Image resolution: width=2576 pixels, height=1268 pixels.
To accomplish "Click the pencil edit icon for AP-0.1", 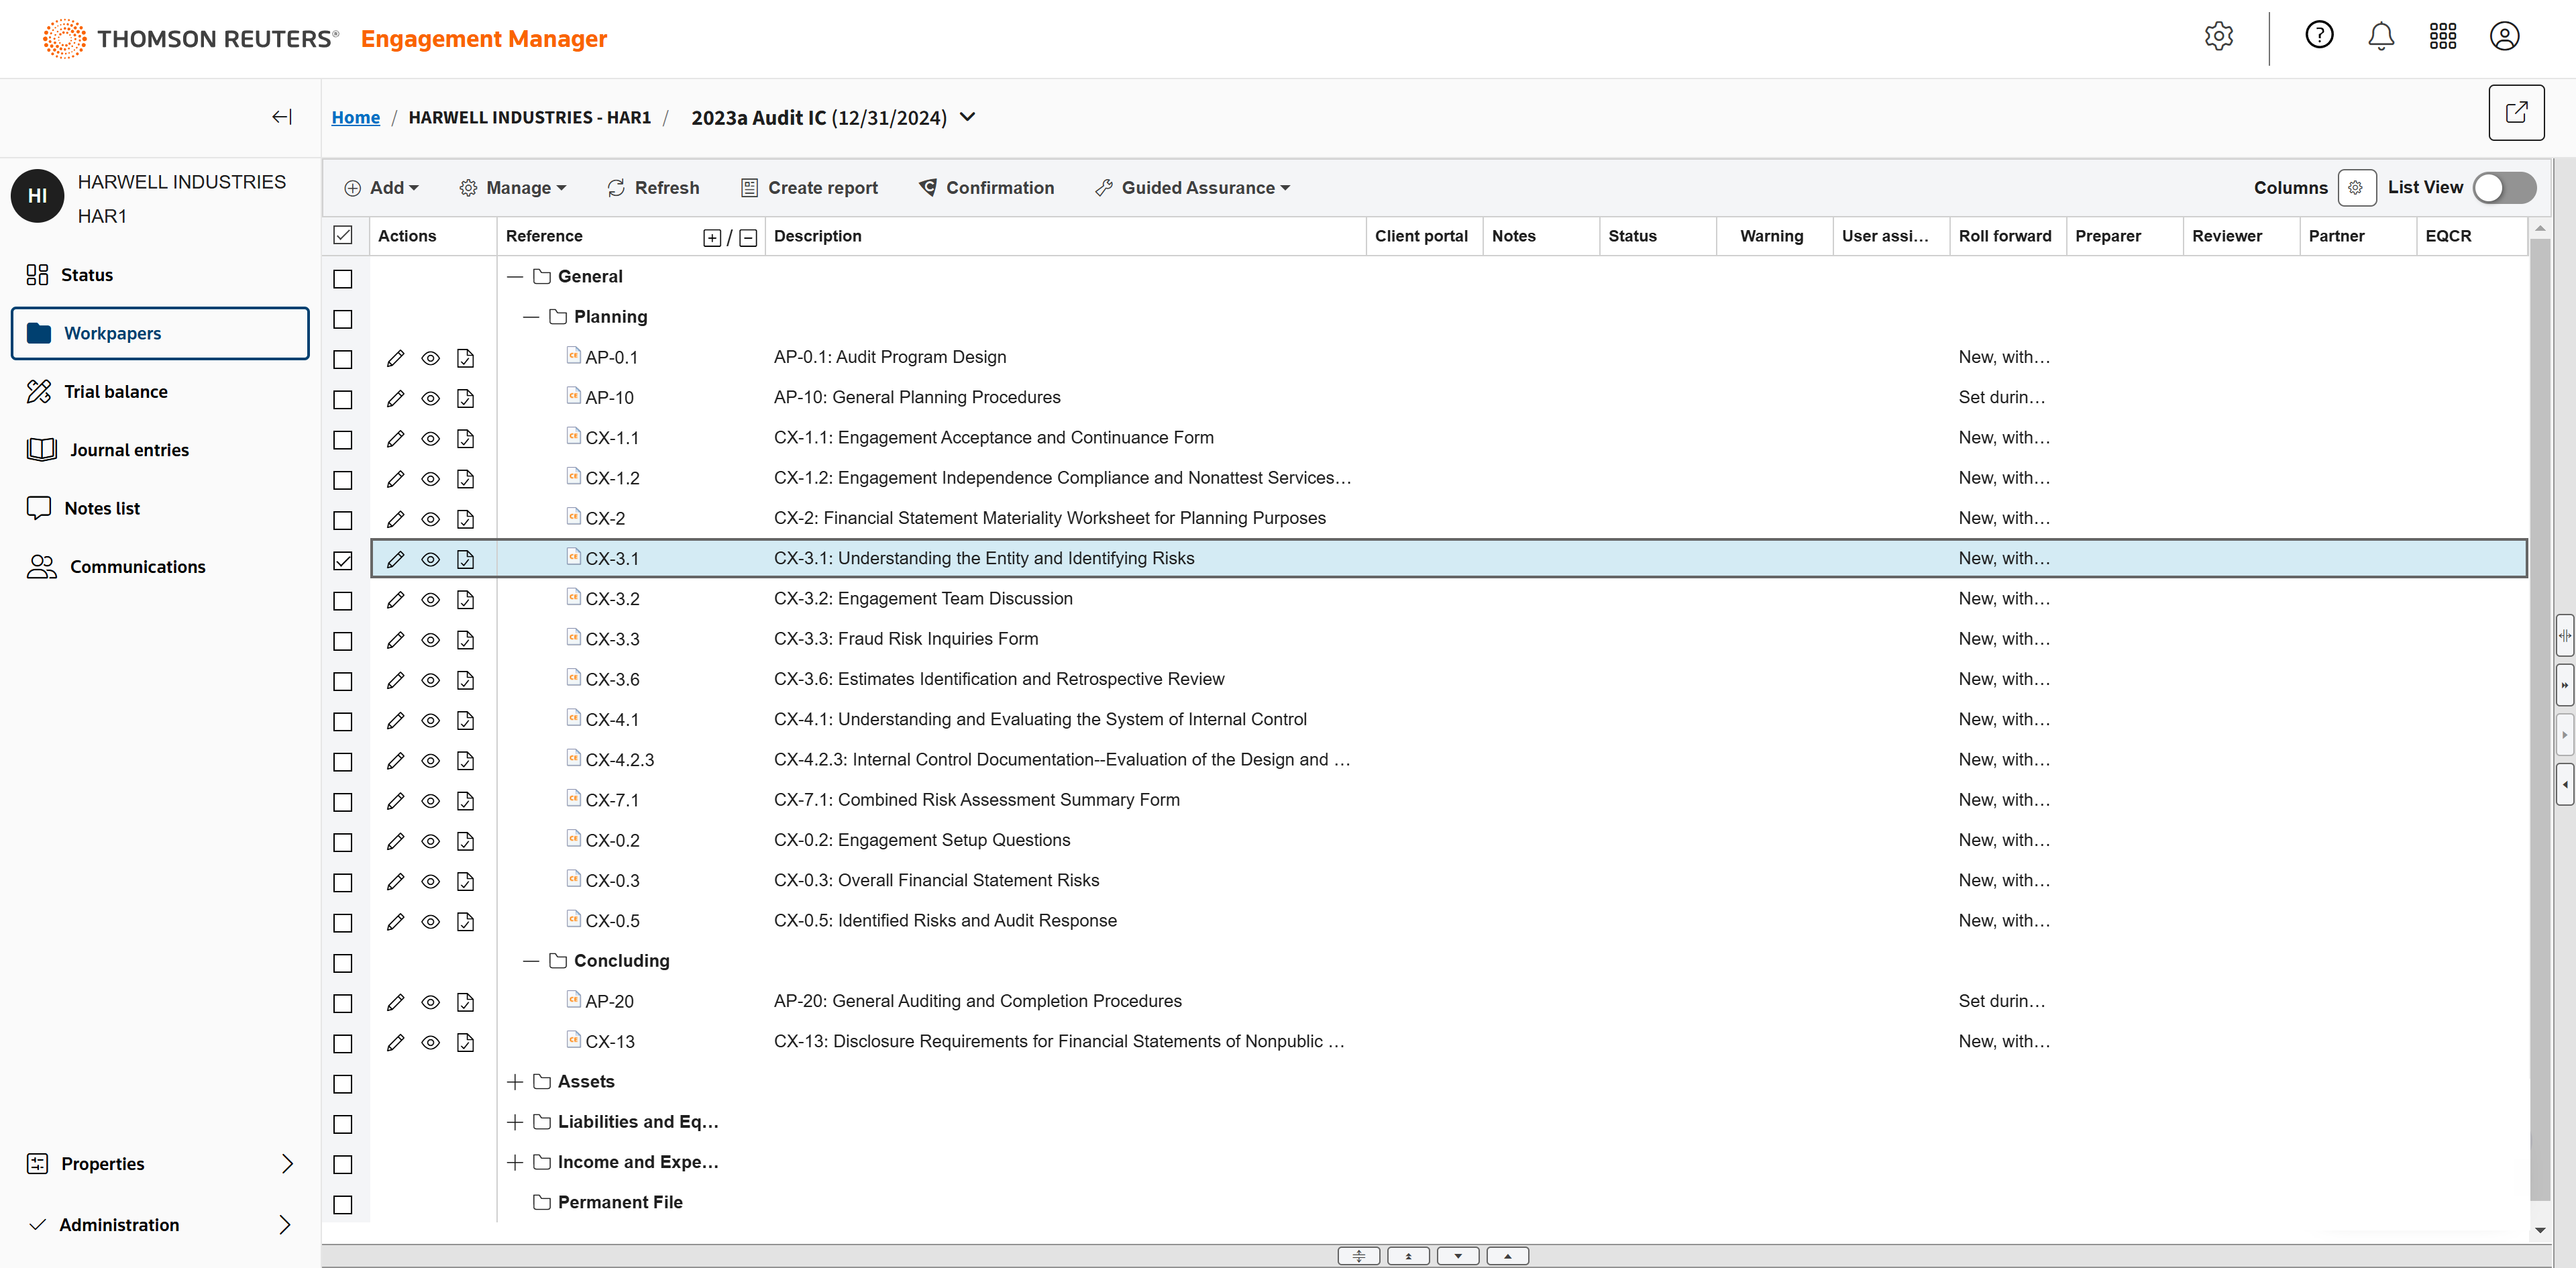I will pos(395,358).
